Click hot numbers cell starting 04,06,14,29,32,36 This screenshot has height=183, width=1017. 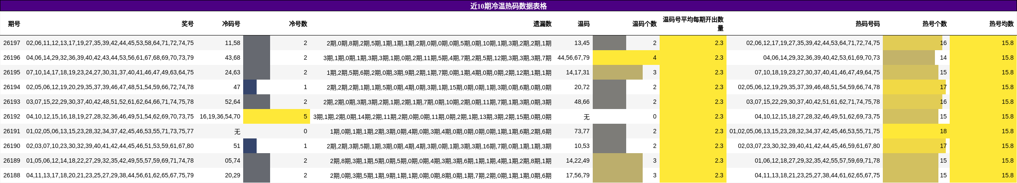click(x=822, y=58)
